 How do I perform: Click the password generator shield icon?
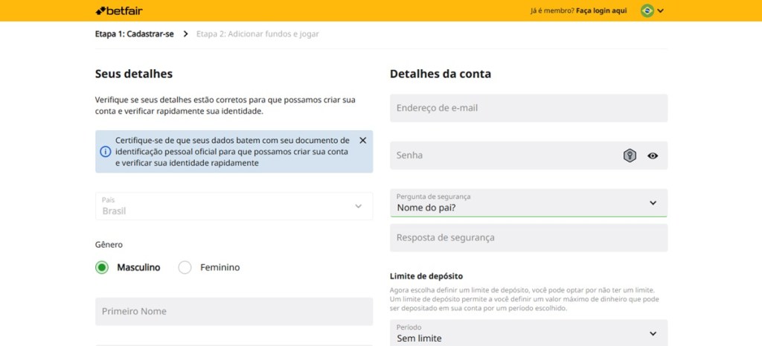point(630,156)
